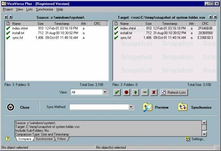Toggle checkmark of install.txt in source list
This screenshot has height=151, width=221.
coord(8,33)
